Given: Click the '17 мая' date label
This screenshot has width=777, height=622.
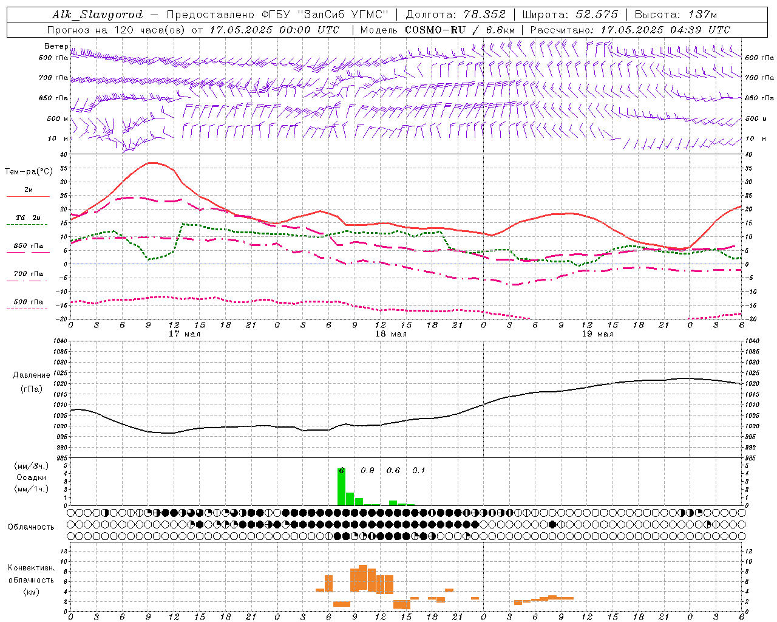Looking at the screenshot, I should point(184,334).
